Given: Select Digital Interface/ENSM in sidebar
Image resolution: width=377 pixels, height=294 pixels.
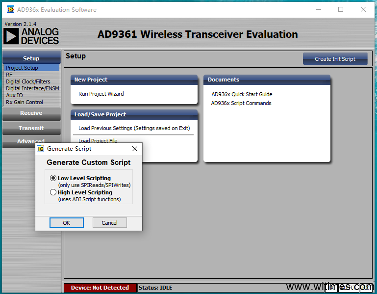Looking at the screenshot, I should pos(32,88).
